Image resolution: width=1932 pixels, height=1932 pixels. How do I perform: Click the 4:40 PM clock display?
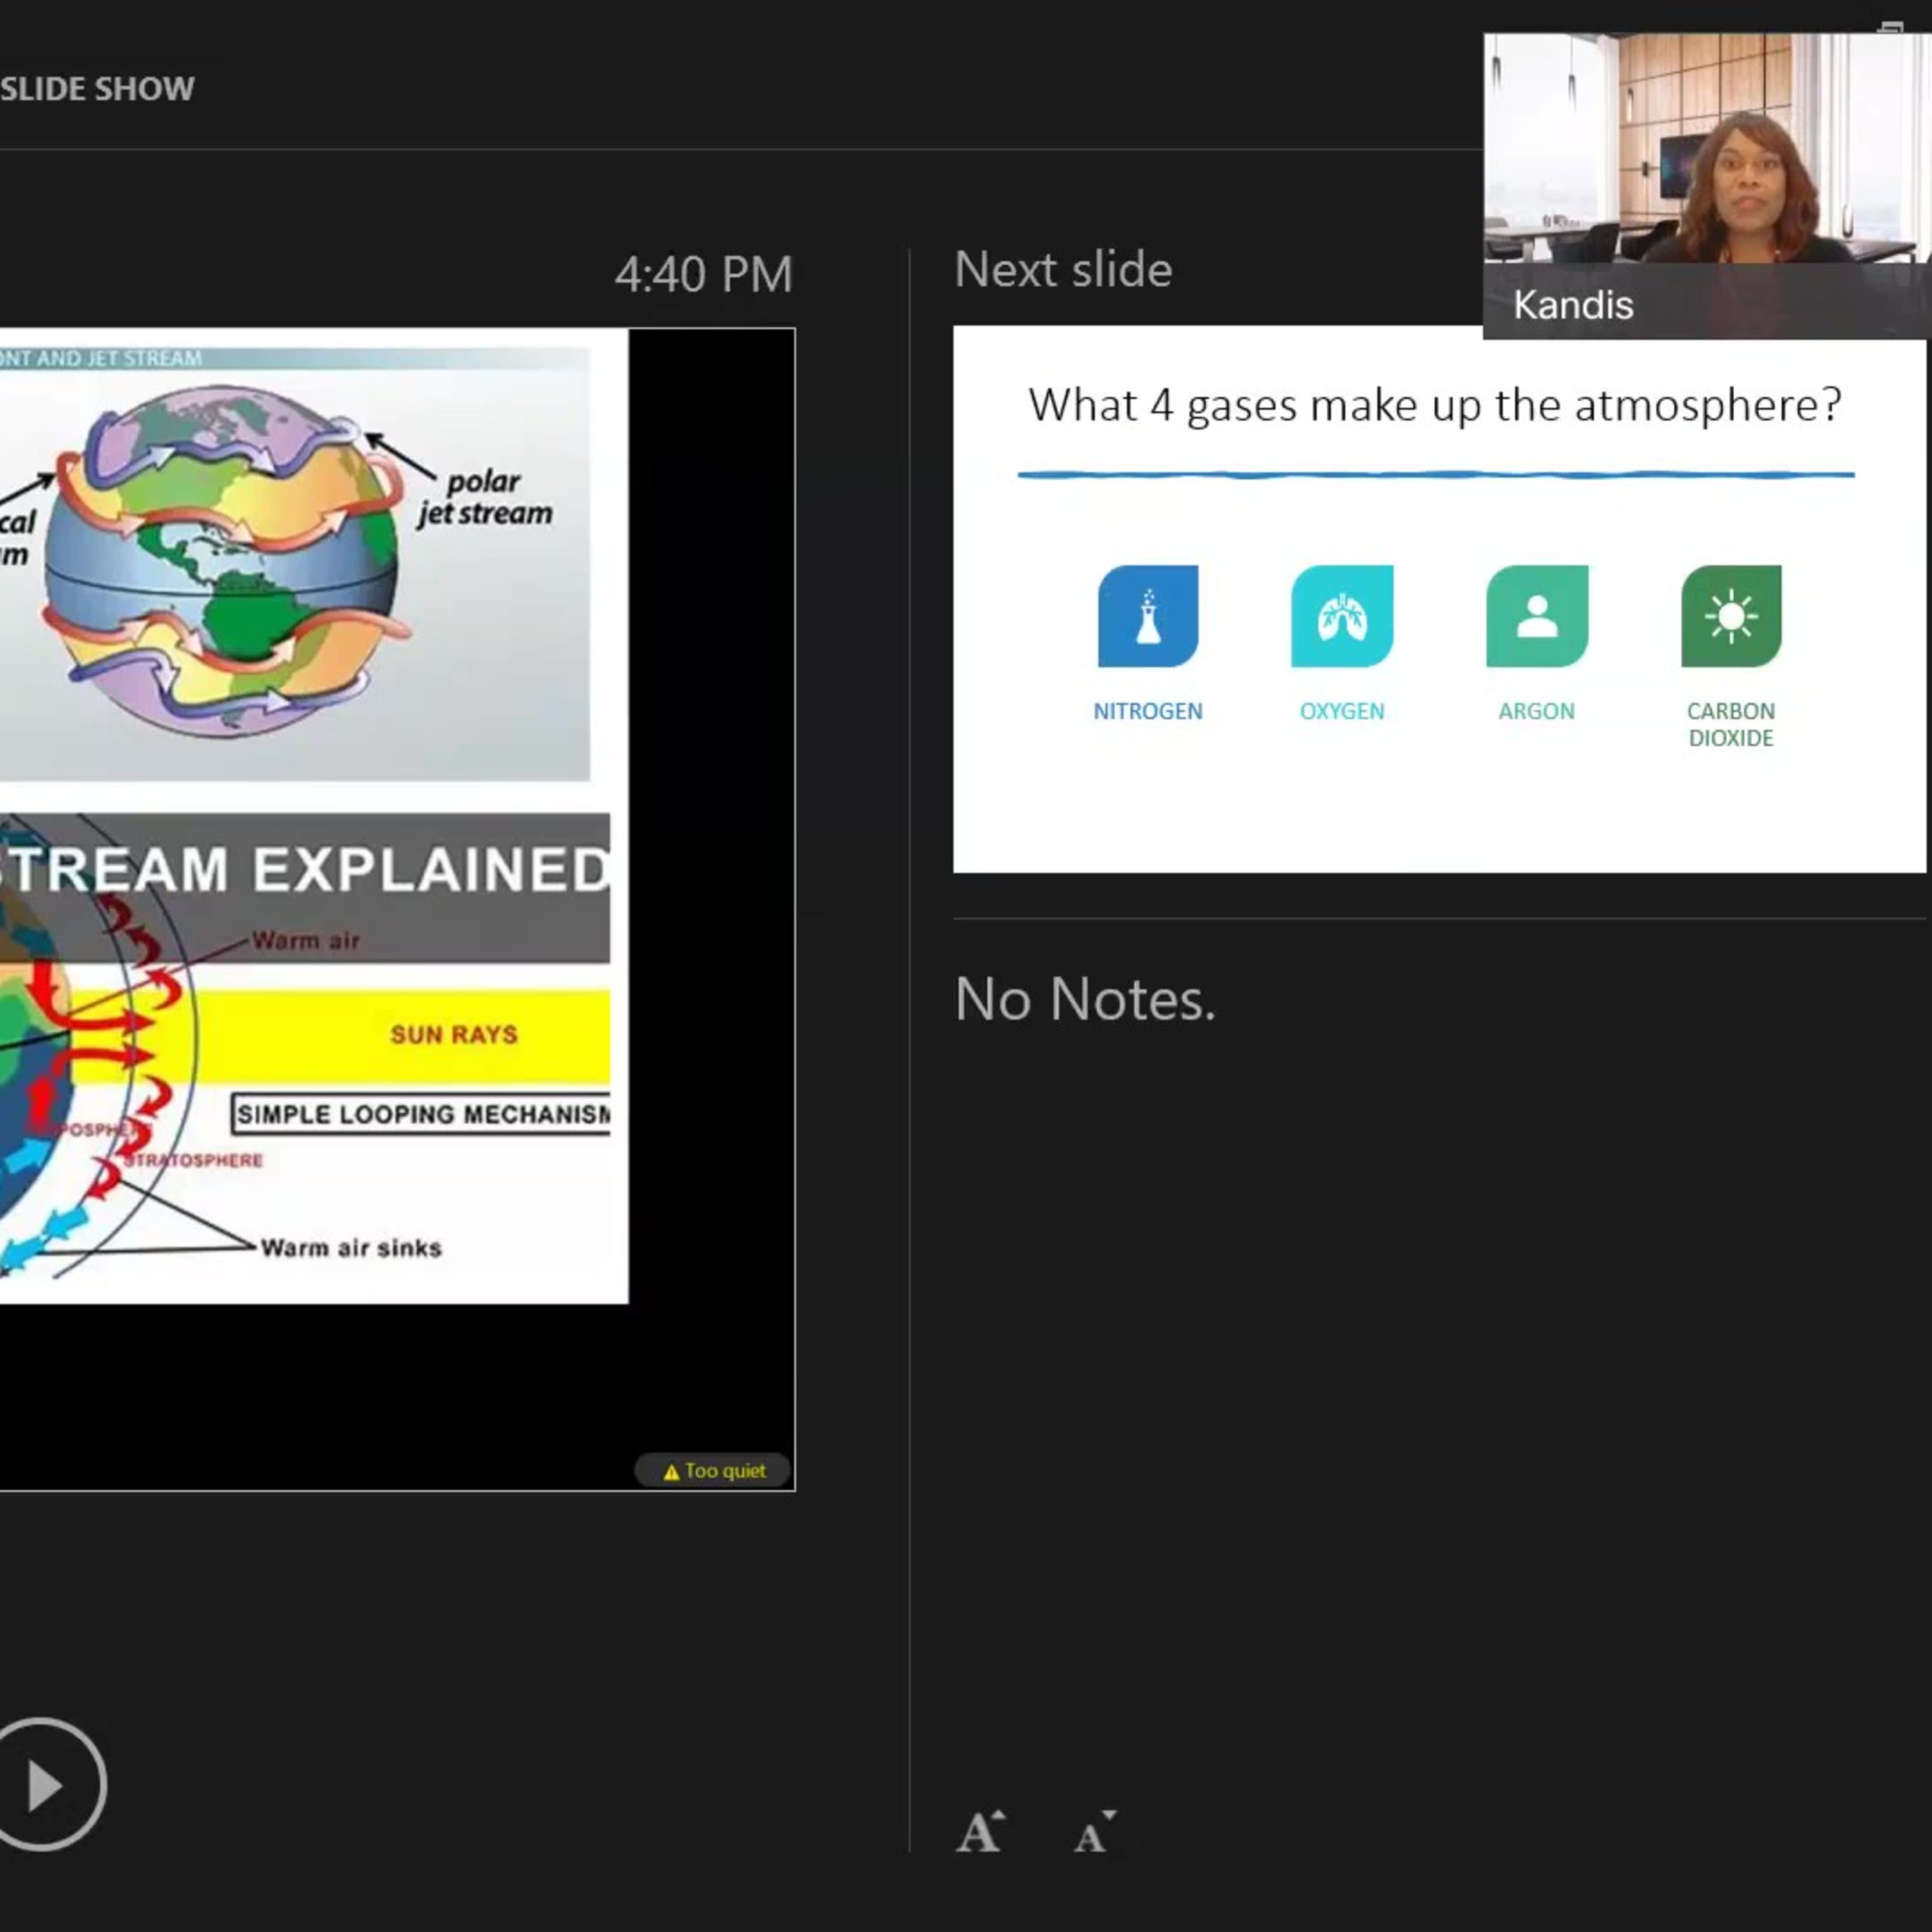pos(704,274)
